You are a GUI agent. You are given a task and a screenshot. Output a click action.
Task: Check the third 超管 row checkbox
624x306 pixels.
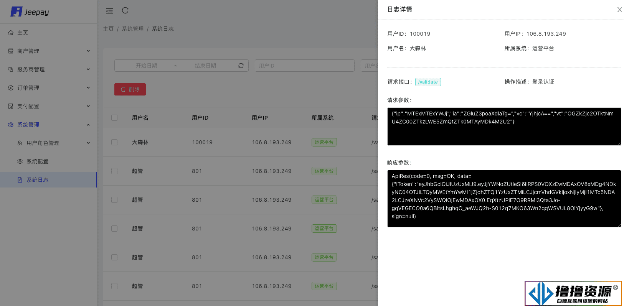click(x=114, y=229)
